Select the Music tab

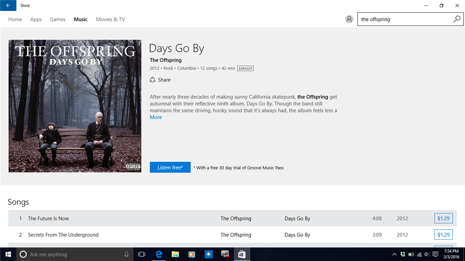pos(81,19)
